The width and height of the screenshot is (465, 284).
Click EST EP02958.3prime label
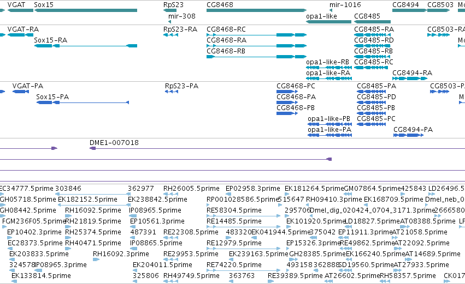coord(252,189)
